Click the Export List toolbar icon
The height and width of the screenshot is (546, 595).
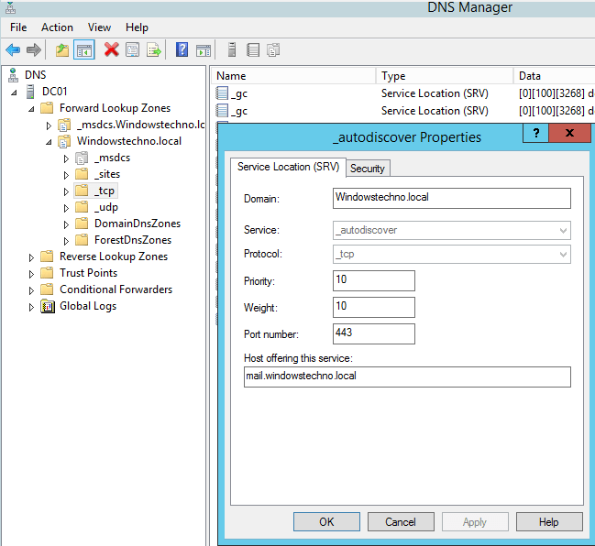pyautogui.click(x=154, y=49)
